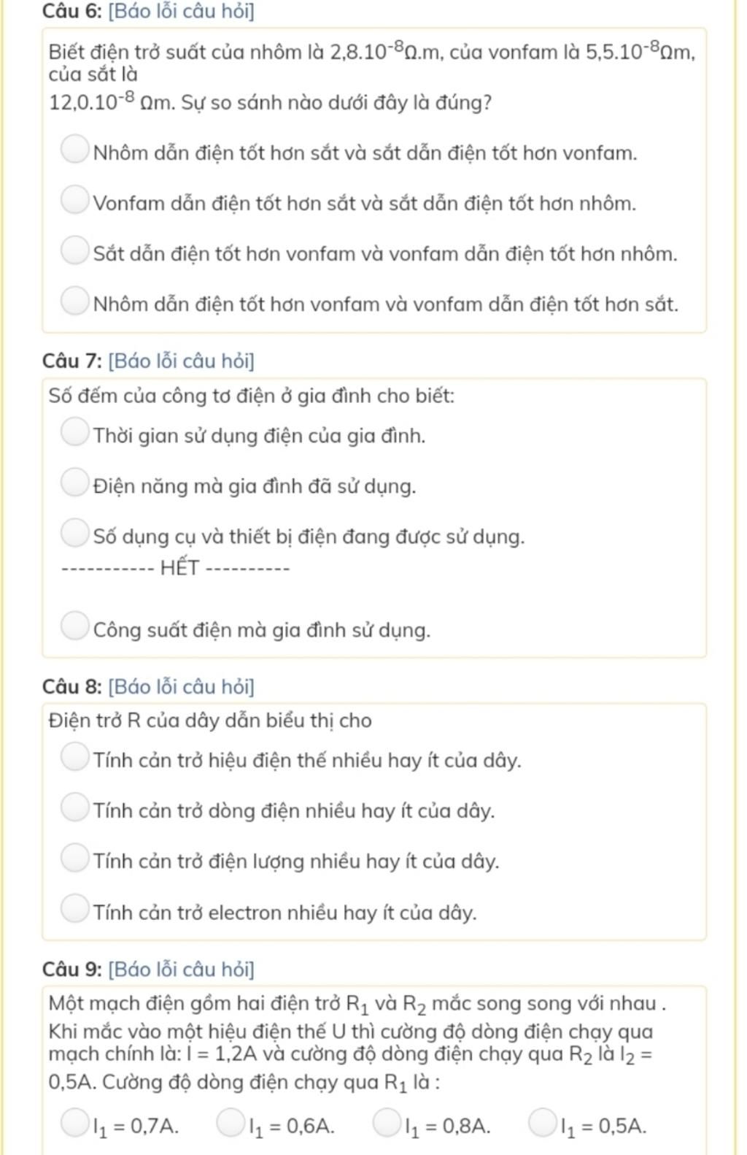Click "Báo lỗi câu hỏi" for Câu 7
The image size is (747, 1155).
pos(181,361)
